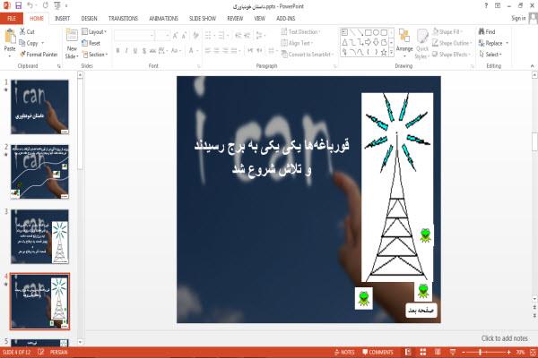Switch to the DESIGN tab
This screenshot has width=538, height=358.
pos(89,19)
